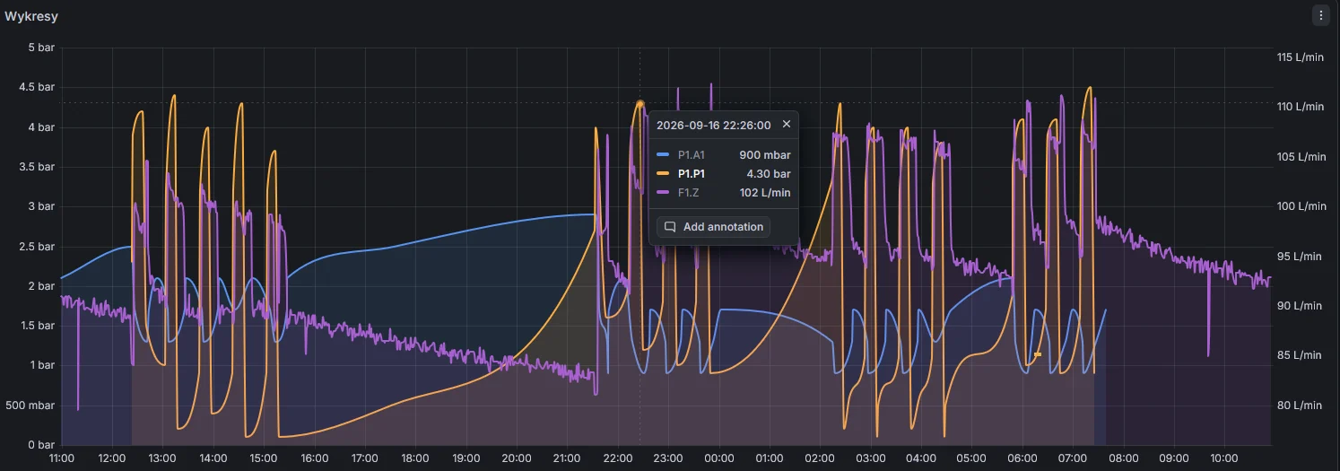Click the 10:00 time axis label
This screenshot has width=1340, height=471.
tap(1225, 458)
